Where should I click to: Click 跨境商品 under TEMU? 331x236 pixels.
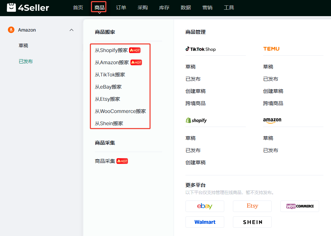(x=273, y=103)
